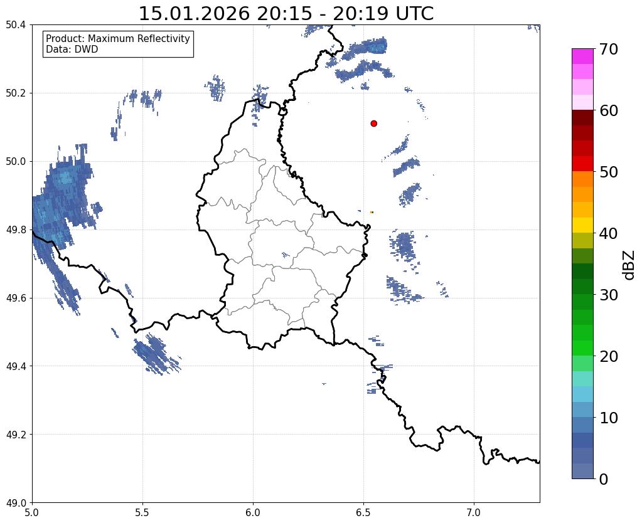Pick the orange colorbar segment below 50

coord(582,179)
